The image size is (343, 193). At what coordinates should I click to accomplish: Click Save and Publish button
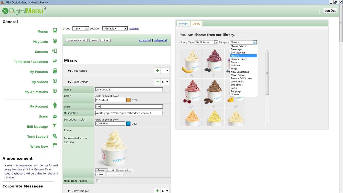[77, 40]
